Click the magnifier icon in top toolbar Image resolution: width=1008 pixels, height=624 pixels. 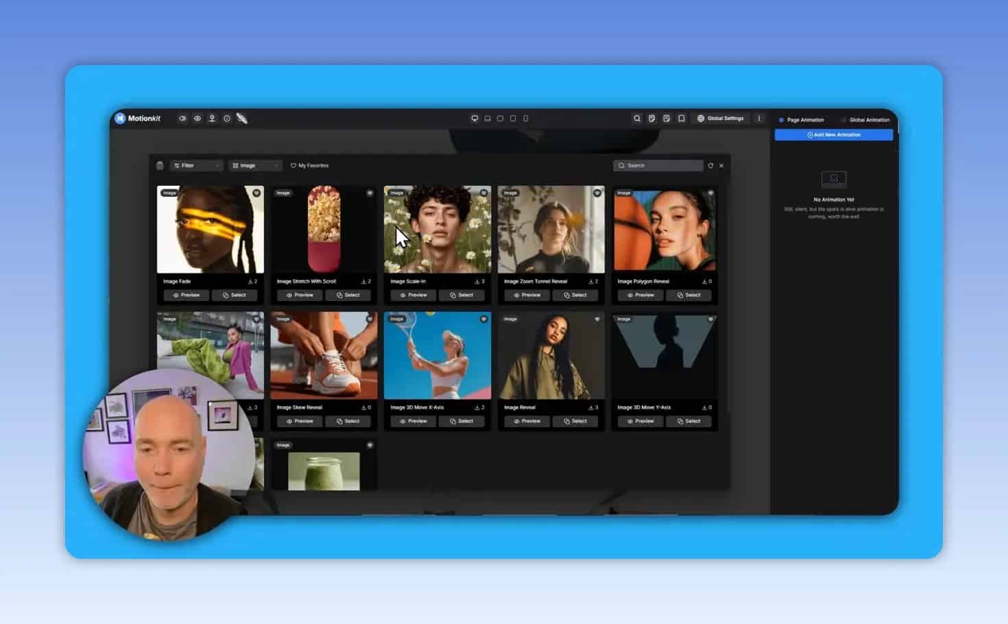tap(637, 119)
